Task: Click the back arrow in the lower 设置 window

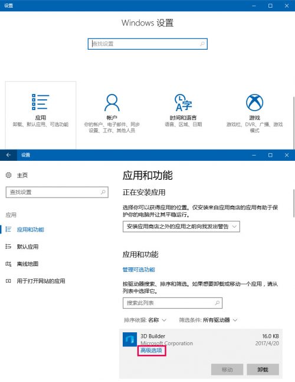Action: (8, 155)
